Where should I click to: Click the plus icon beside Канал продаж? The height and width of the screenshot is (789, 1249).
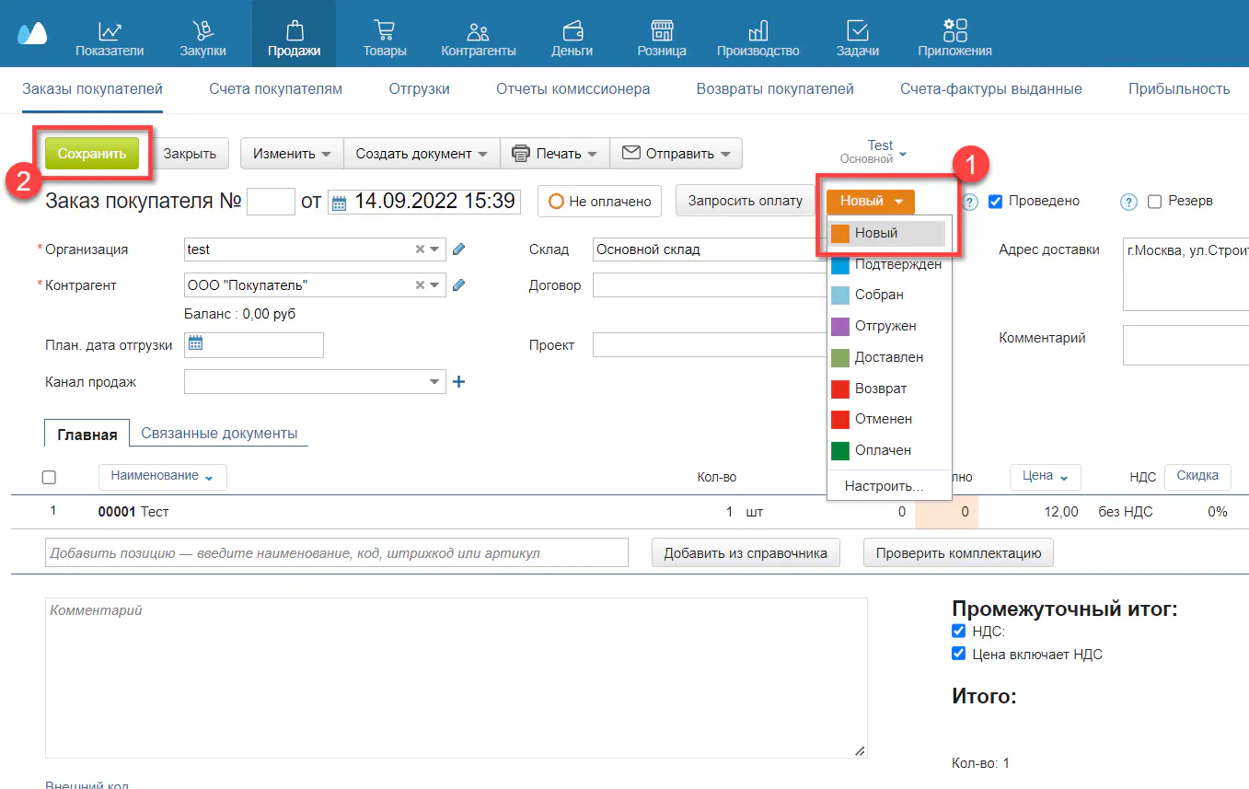(x=459, y=381)
